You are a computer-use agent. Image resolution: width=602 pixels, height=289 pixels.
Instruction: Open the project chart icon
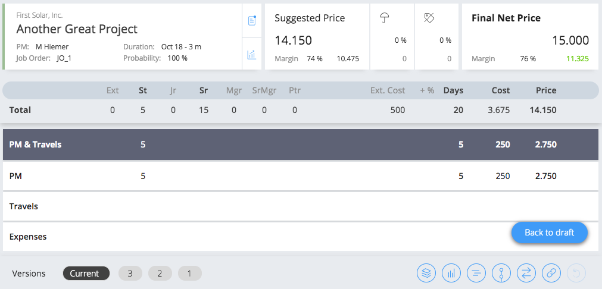252,55
